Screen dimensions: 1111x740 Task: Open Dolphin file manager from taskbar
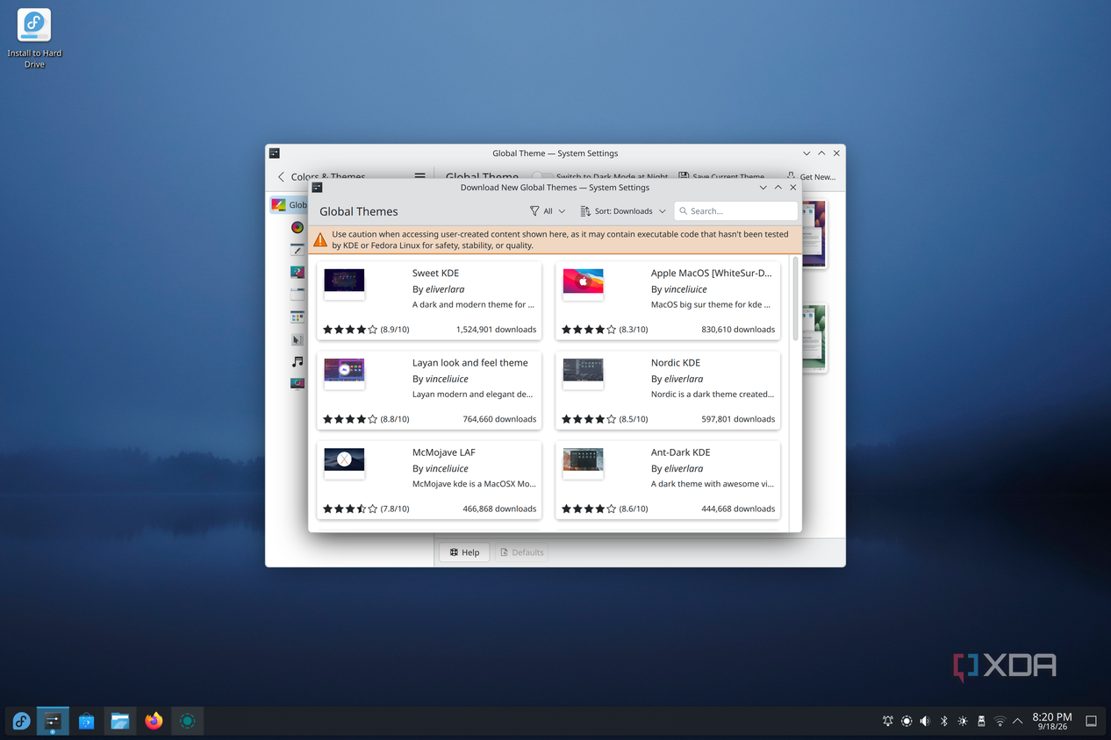click(x=120, y=721)
